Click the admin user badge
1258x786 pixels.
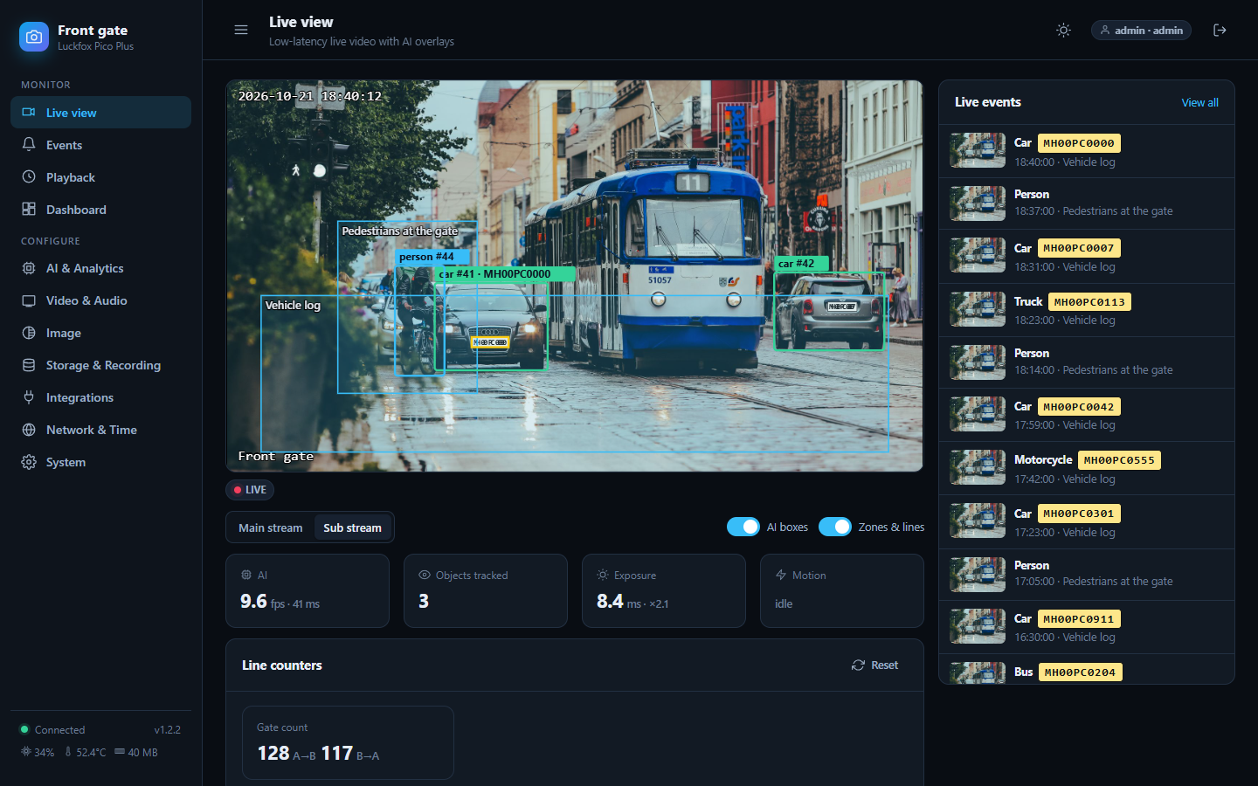tap(1141, 30)
